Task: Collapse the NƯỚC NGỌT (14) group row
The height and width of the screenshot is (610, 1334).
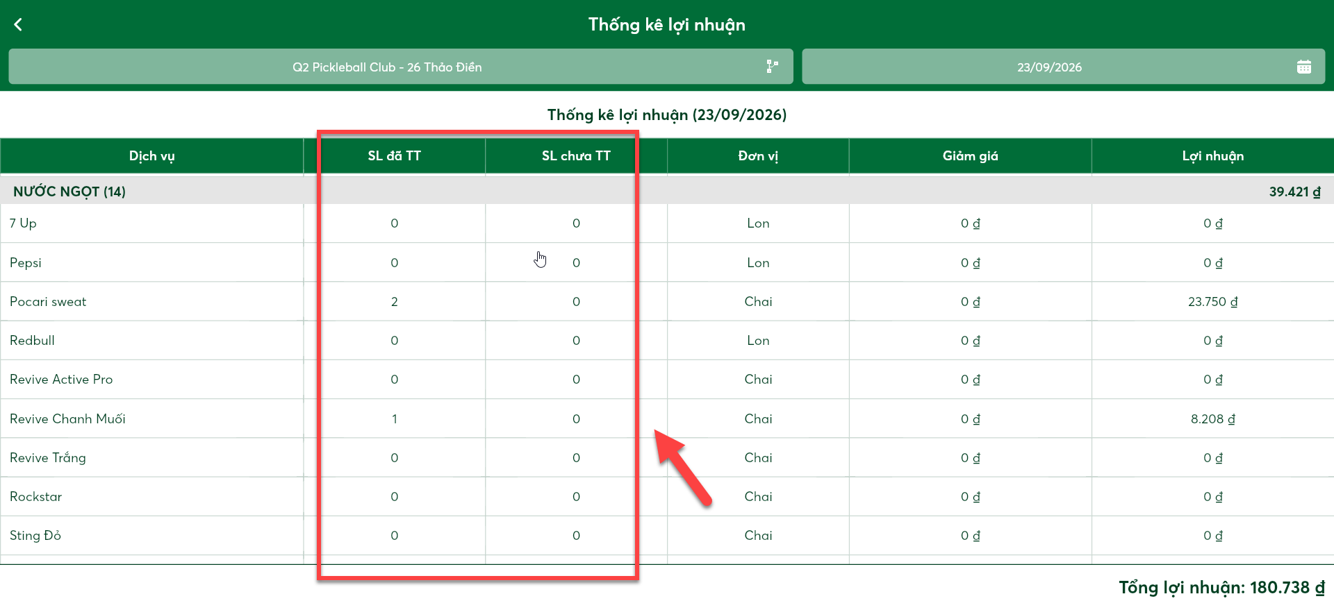Action: point(667,192)
